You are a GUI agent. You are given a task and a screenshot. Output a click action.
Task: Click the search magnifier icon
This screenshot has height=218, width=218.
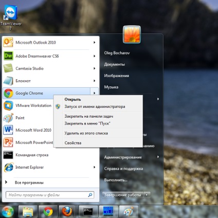tap(90, 195)
